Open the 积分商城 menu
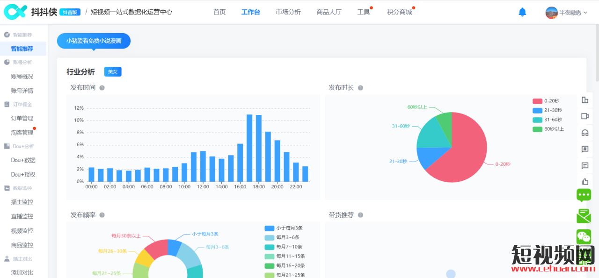599x278 pixels. tap(399, 12)
